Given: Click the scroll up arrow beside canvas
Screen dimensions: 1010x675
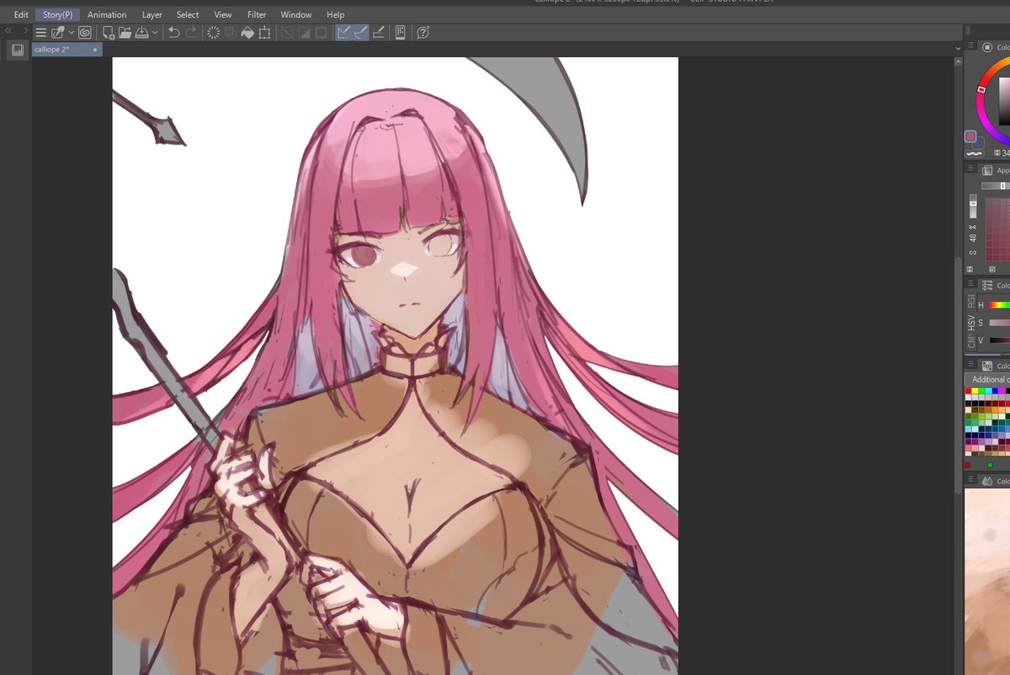Looking at the screenshot, I should pyautogui.click(x=958, y=61).
